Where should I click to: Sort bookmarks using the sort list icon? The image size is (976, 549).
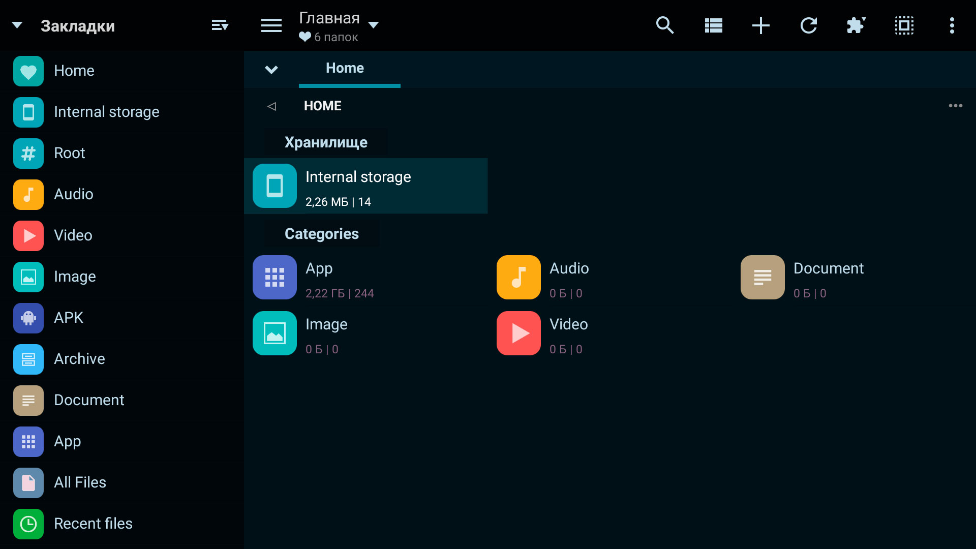pyautogui.click(x=220, y=25)
